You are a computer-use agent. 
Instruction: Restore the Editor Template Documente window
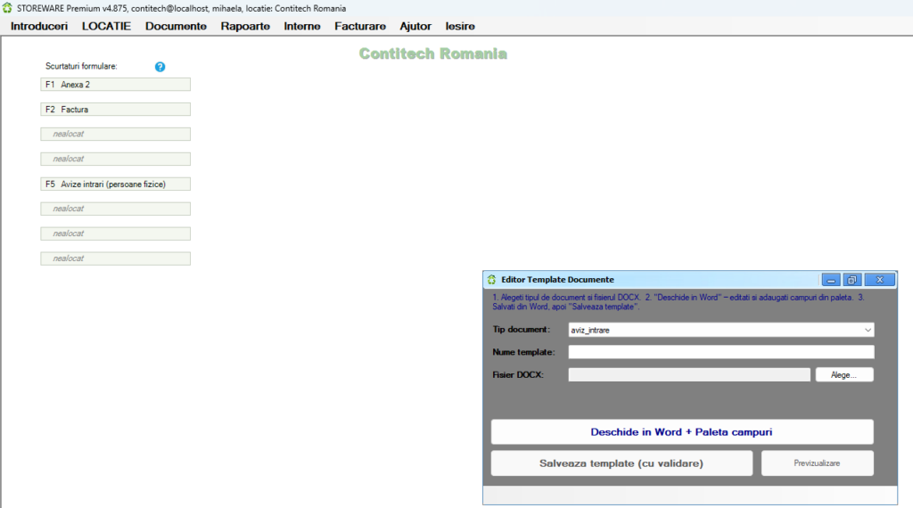click(851, 280)
